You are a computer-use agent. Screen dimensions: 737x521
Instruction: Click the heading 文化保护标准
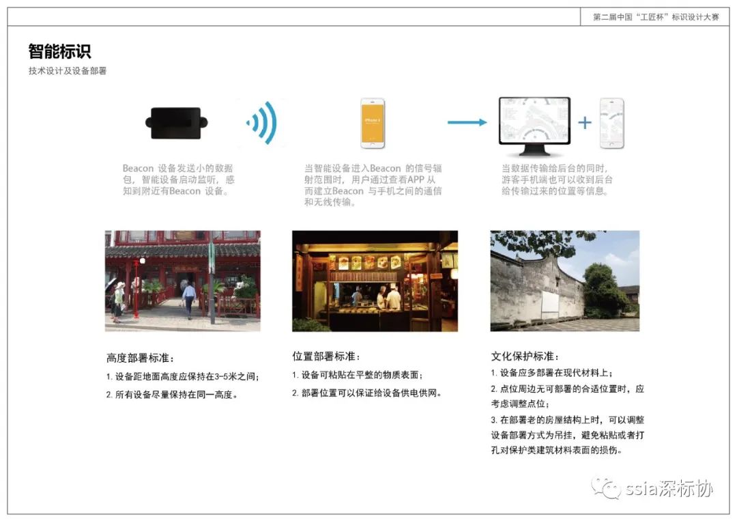525,356
